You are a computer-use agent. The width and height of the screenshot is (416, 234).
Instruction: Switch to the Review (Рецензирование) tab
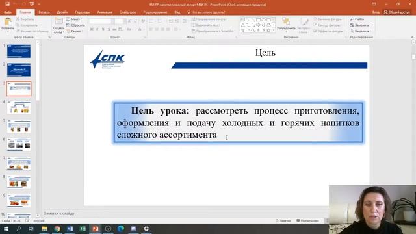pos(155,12)
